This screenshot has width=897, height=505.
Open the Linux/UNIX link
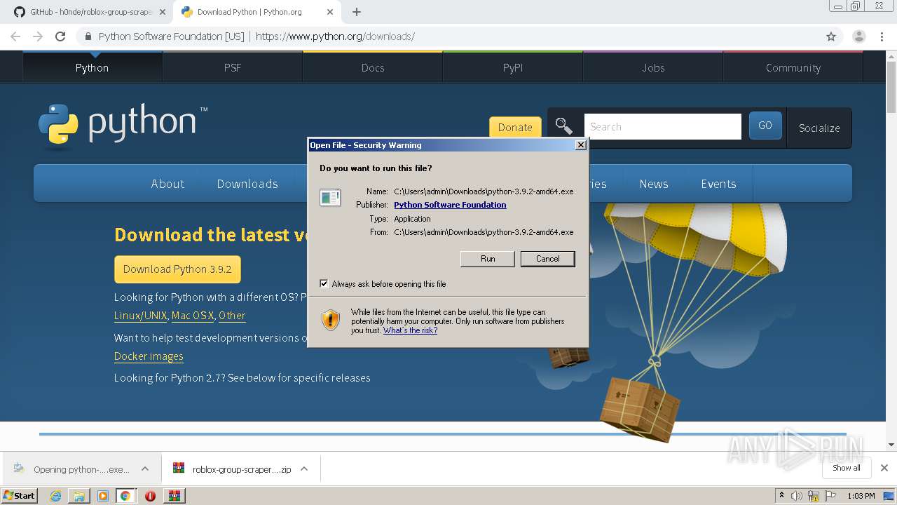tap(141, 316)
